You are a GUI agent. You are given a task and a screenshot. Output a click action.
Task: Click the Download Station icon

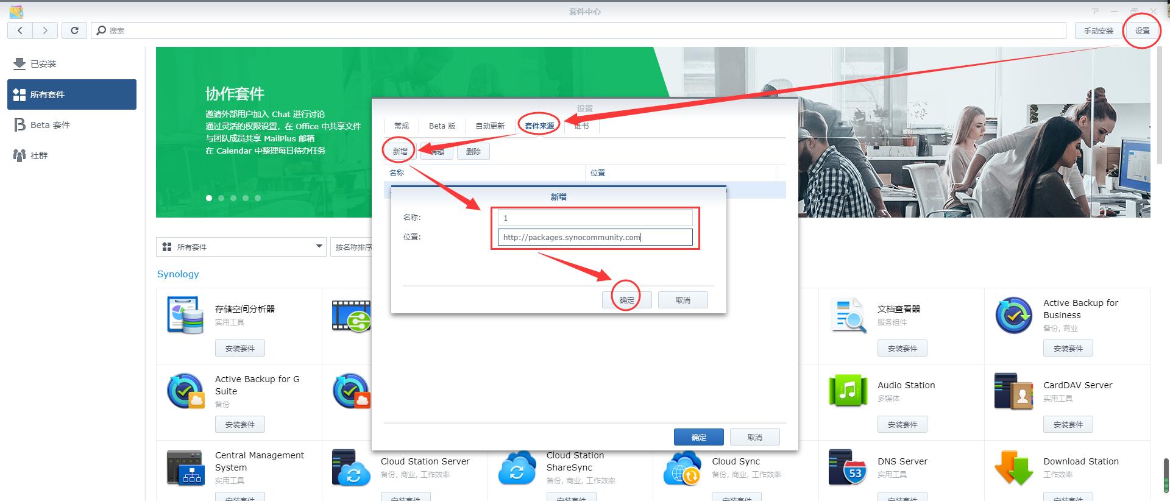(1013, 467)
